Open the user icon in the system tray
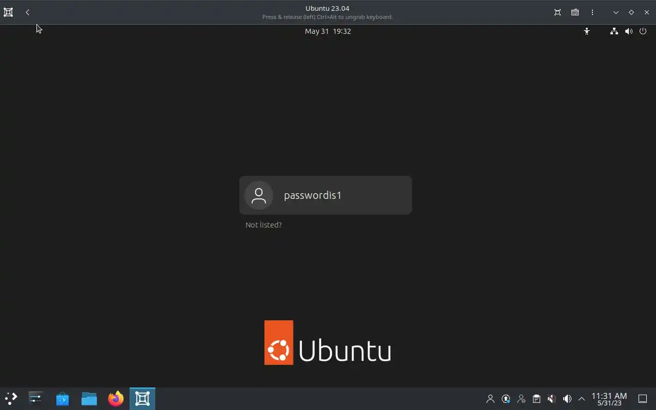656x410 pixels. 490,399
